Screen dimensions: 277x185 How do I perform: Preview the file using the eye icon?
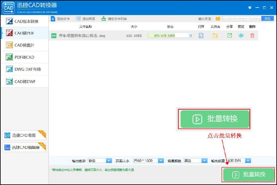click(241, 35)
